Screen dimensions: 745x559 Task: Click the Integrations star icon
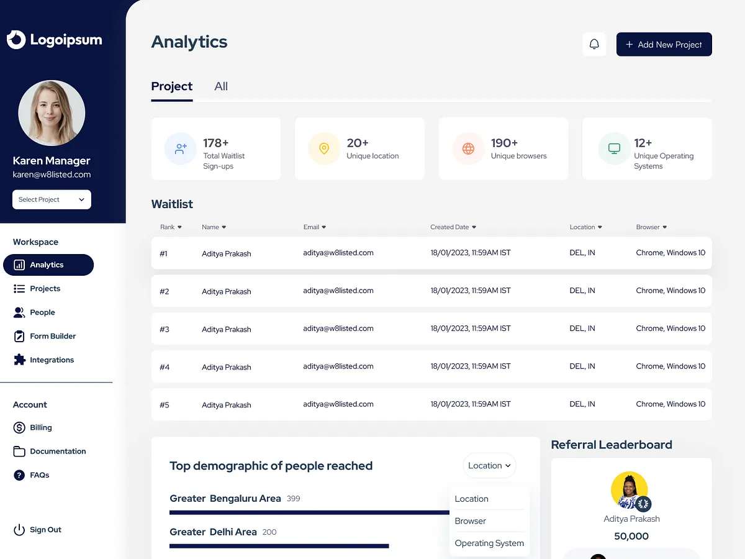pyautogui.click(x=19, y=359)
